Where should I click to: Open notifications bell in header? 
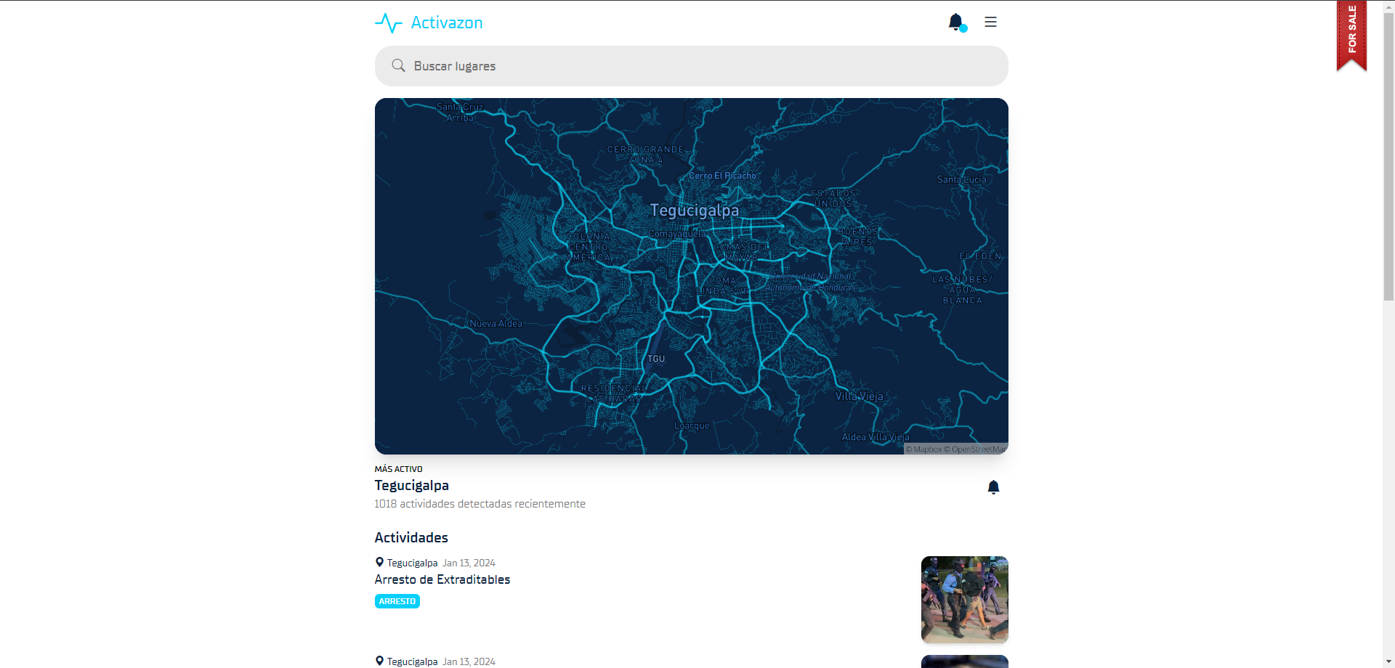coord(955,22)
